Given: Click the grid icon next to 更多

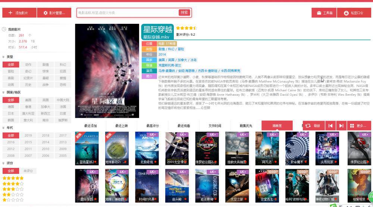Looking at the screenshot, I should [352, 125].
